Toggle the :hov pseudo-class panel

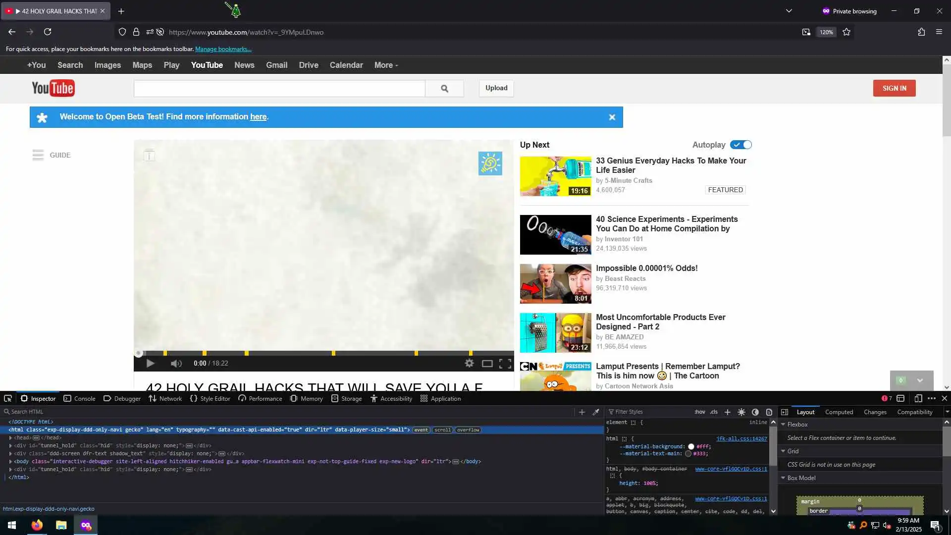click(x=699, y=412)
